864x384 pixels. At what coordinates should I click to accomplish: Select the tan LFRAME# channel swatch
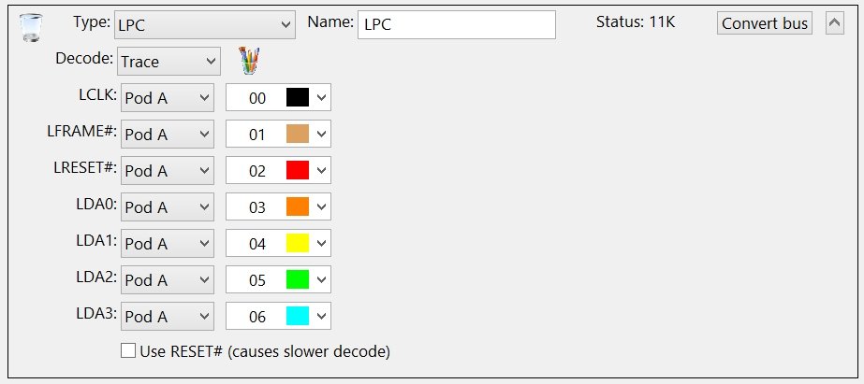[297, 135]
